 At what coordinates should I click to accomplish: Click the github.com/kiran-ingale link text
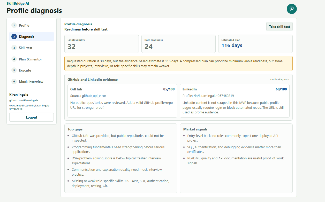(24, 100)
